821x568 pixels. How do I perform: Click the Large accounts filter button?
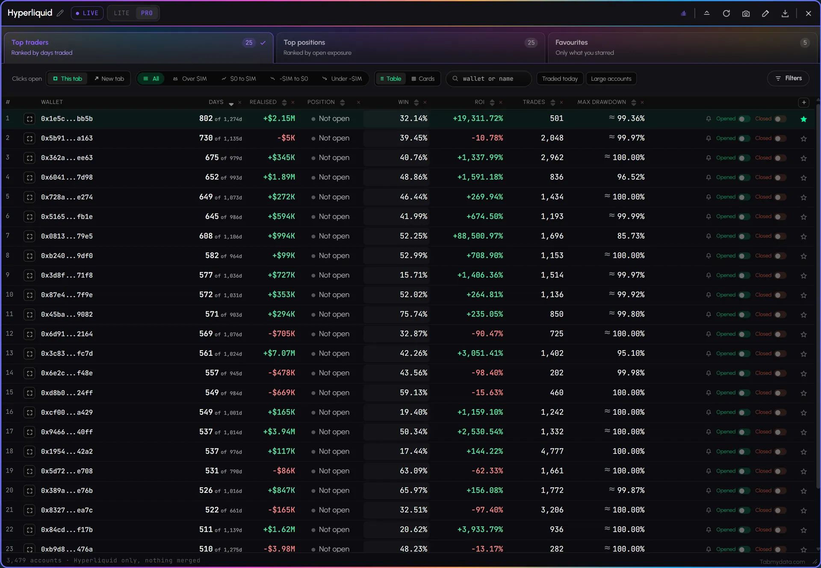tap(611, 79)
